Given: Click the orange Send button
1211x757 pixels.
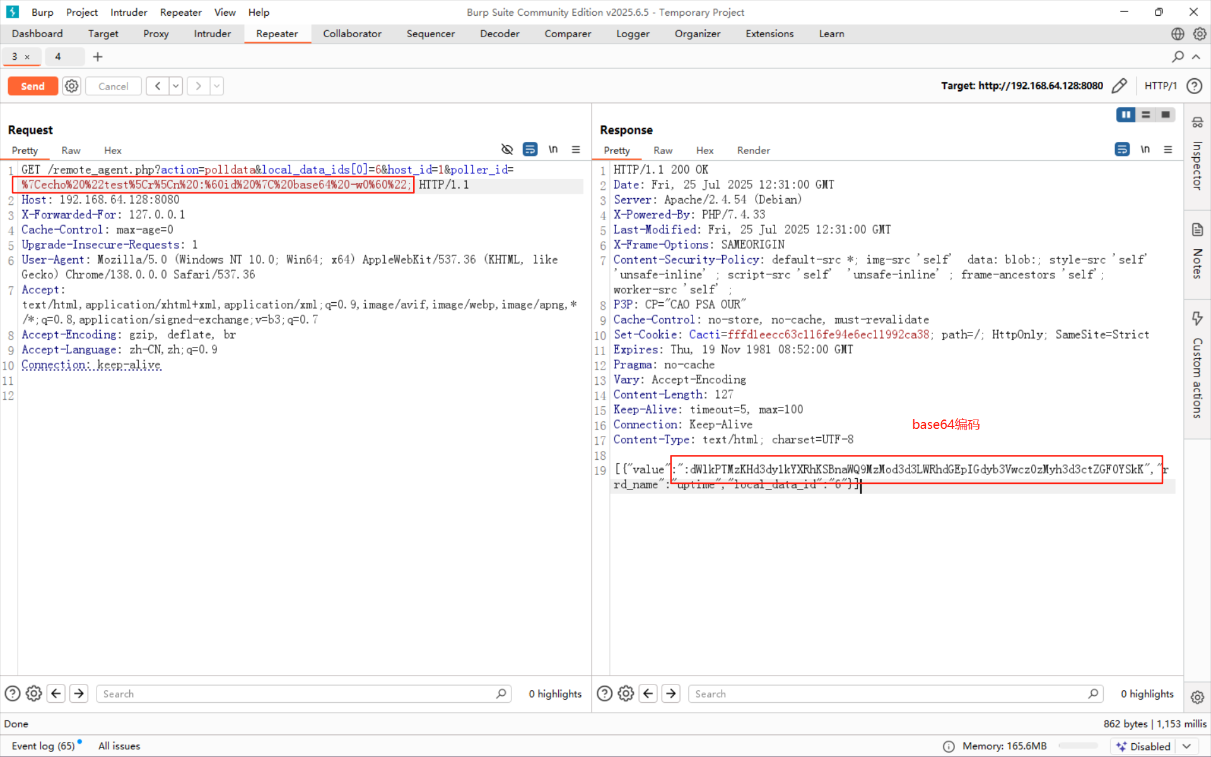Looking at the screenshot, I should (x=33, y=86).
